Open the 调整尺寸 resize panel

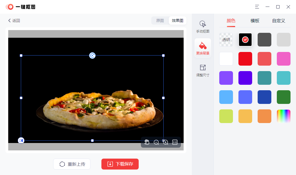click(x=203, y=70)
